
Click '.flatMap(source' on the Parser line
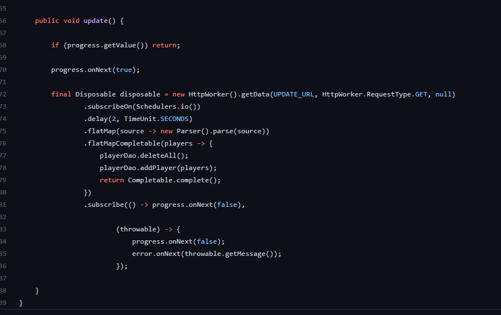coord(114,131)
